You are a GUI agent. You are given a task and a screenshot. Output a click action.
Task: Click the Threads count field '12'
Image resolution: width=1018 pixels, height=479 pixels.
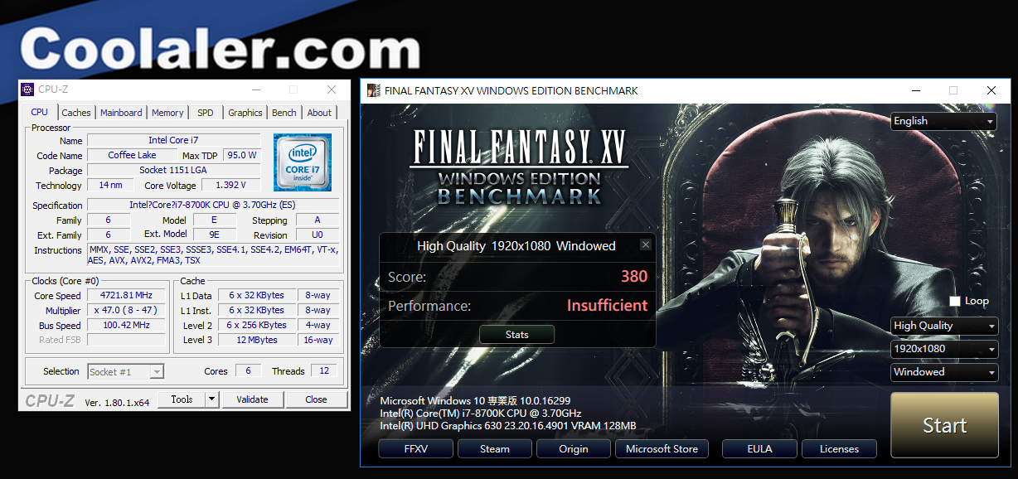click(x=324, y=370)
